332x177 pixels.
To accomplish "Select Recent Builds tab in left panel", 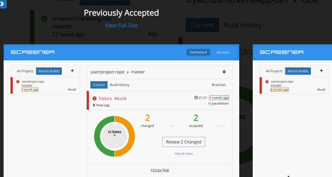I will pyautogui.click(x=49, y=71).
